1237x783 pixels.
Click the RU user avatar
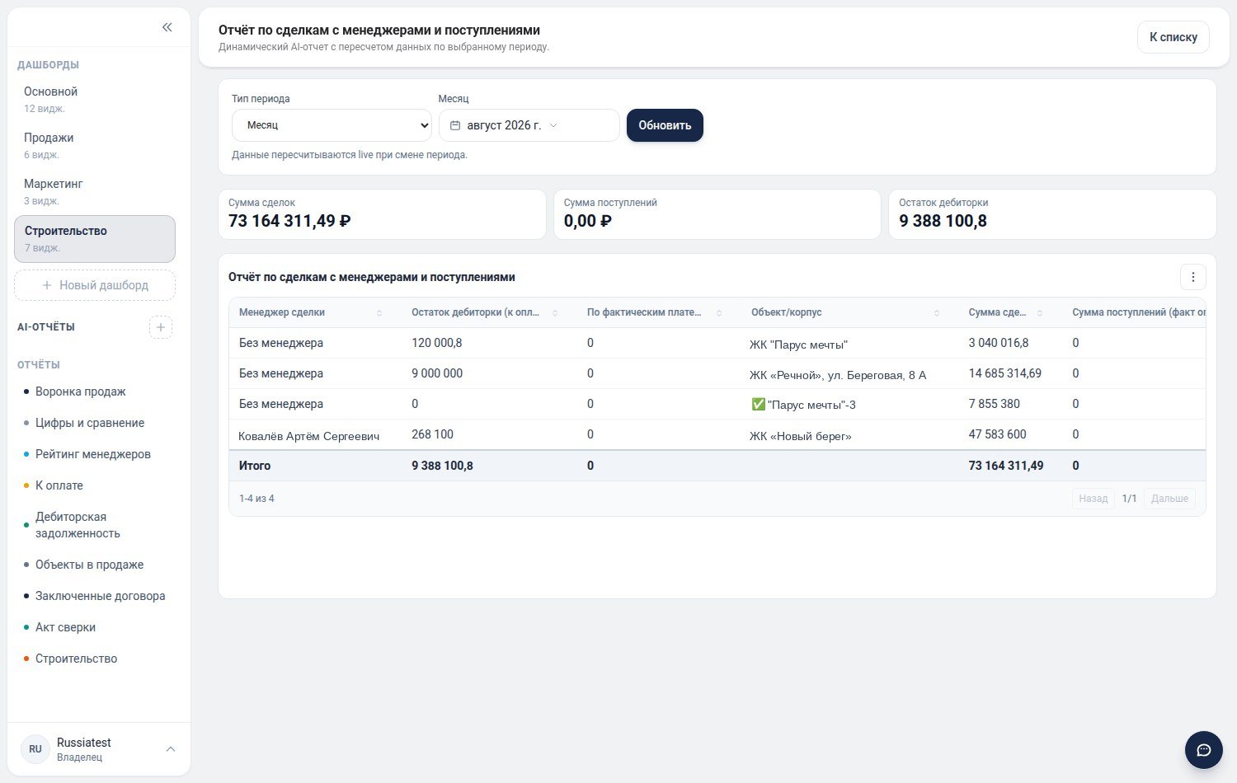click(x=35, y=749)
